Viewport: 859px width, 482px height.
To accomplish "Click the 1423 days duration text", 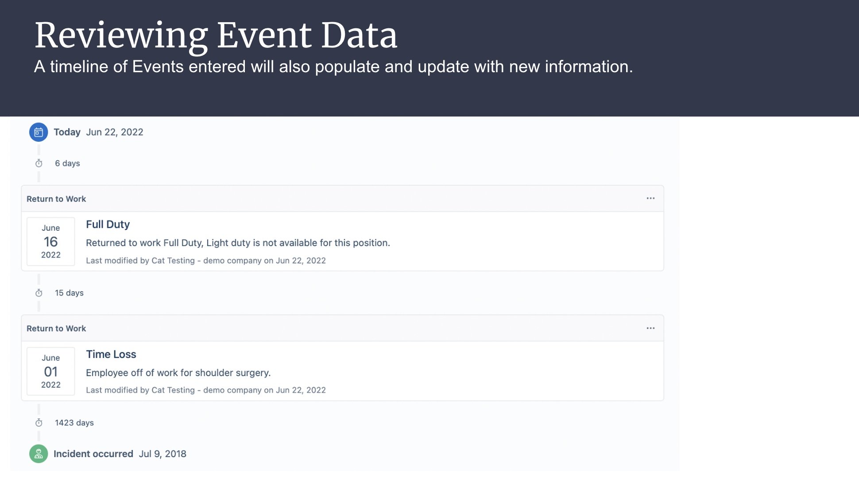I will coord(74,423).
